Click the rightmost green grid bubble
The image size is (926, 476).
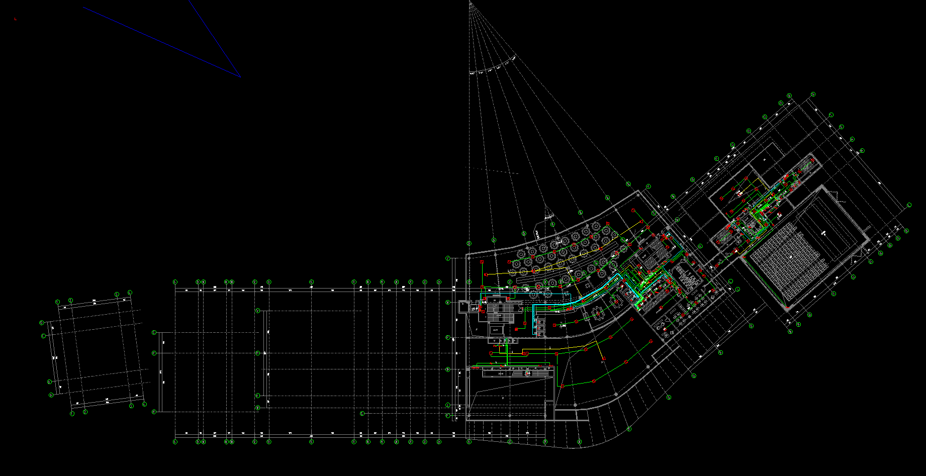tap(909, 205)
